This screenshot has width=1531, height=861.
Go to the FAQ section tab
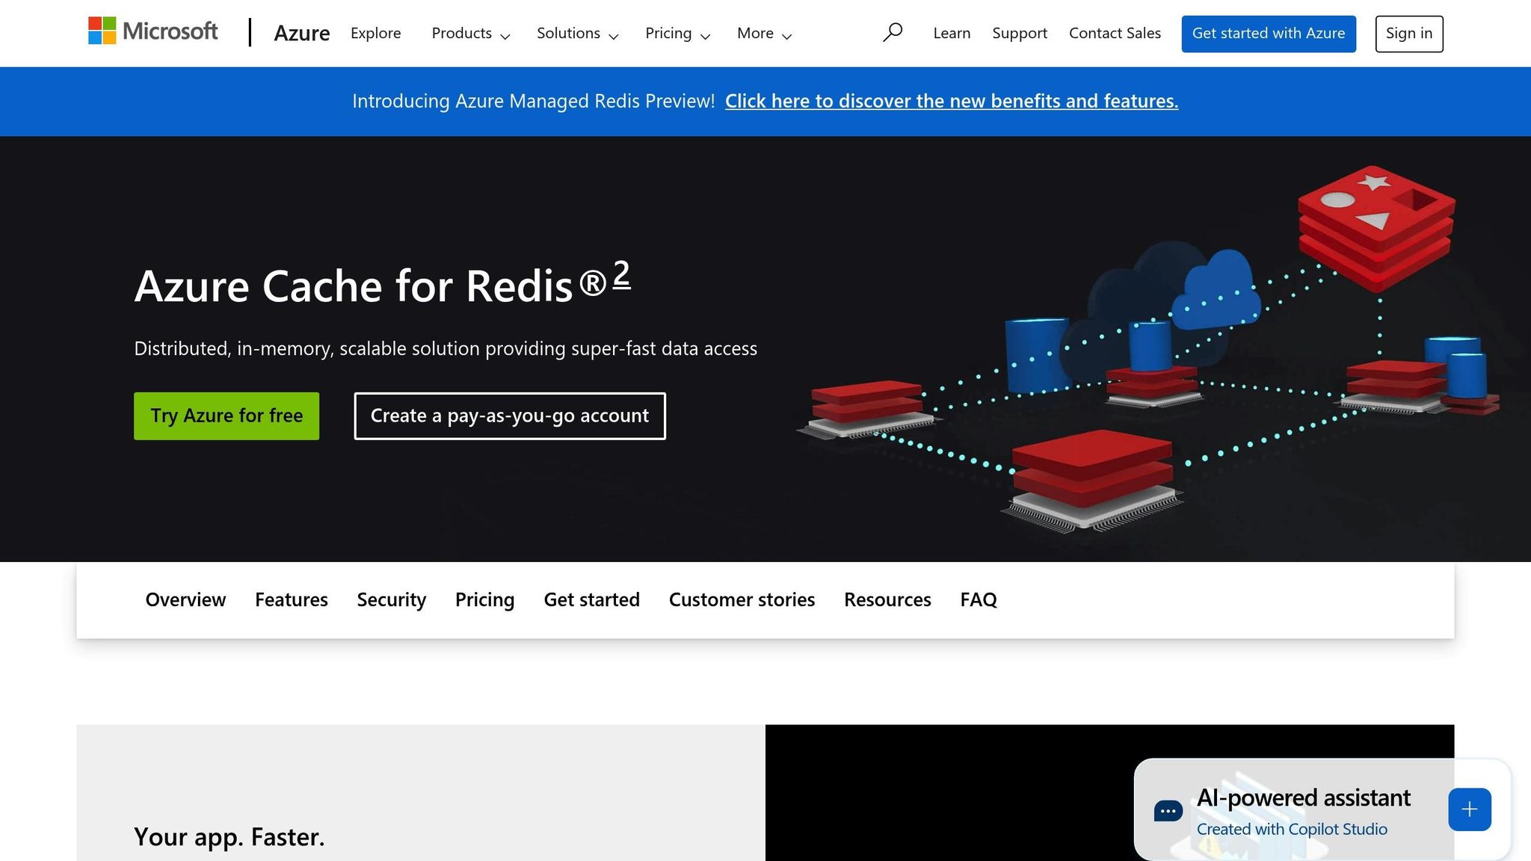pyautogui.click(x=979, y=600)
